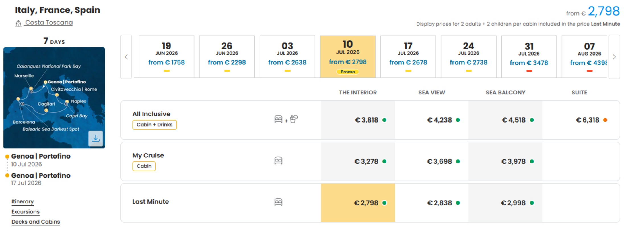Open the Decks and Cabins link
Image resolution: width=626 pixels, height=227 pixels.
(36, 222)
